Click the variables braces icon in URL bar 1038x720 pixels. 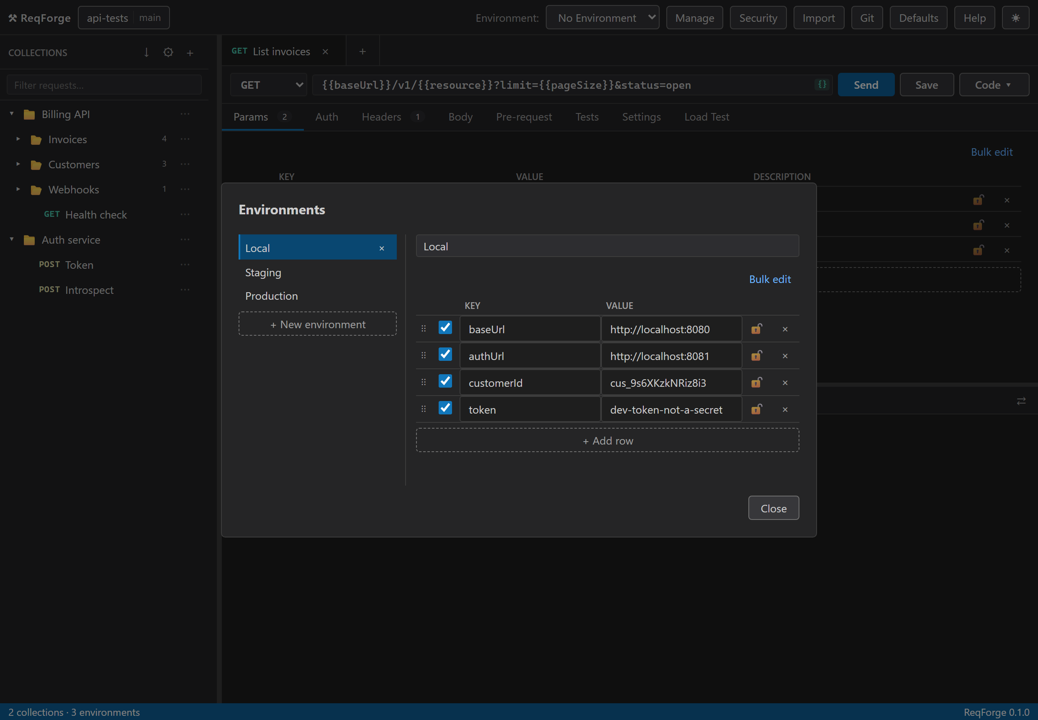point(822,85)
